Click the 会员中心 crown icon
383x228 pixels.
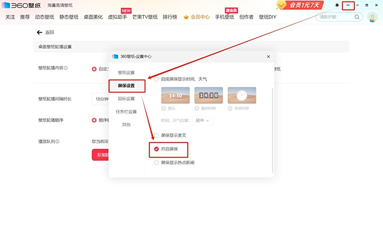click(x=186, y=17)
